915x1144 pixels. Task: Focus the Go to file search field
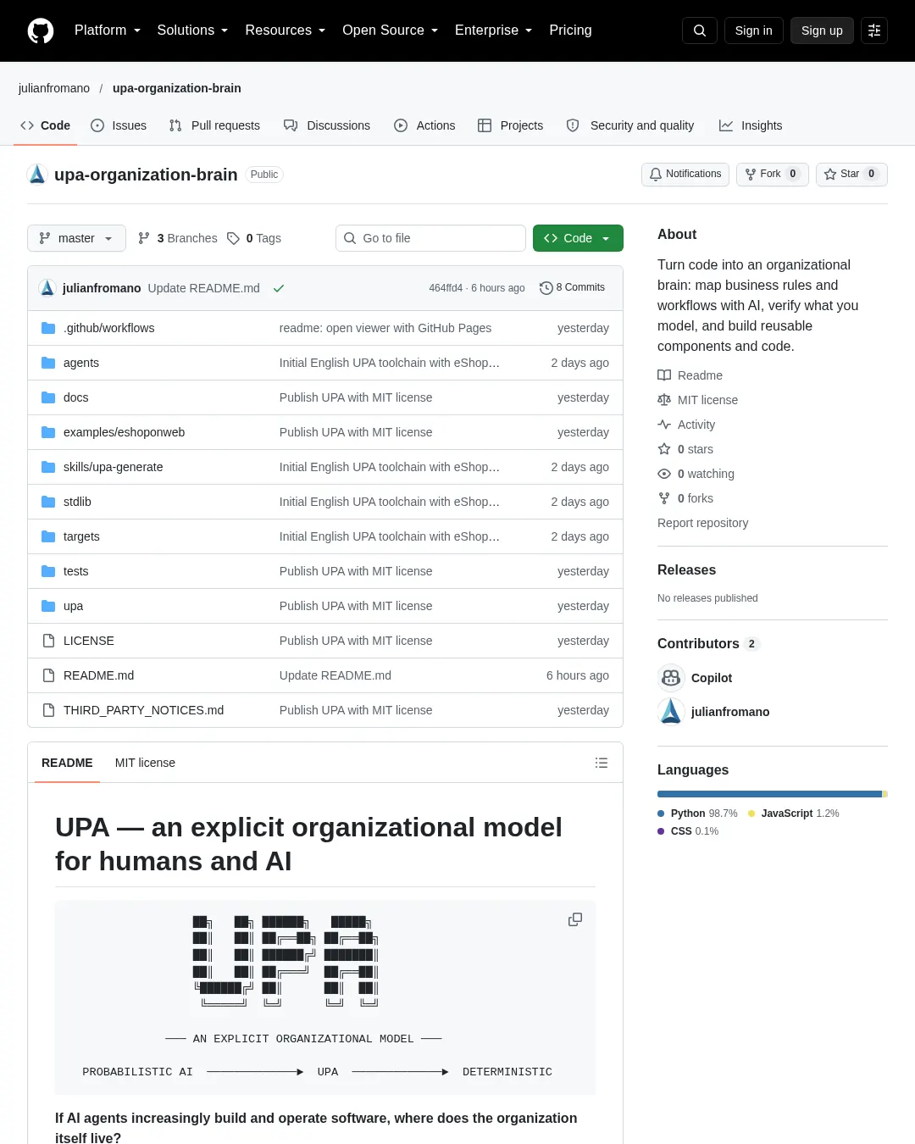point(430,238)
